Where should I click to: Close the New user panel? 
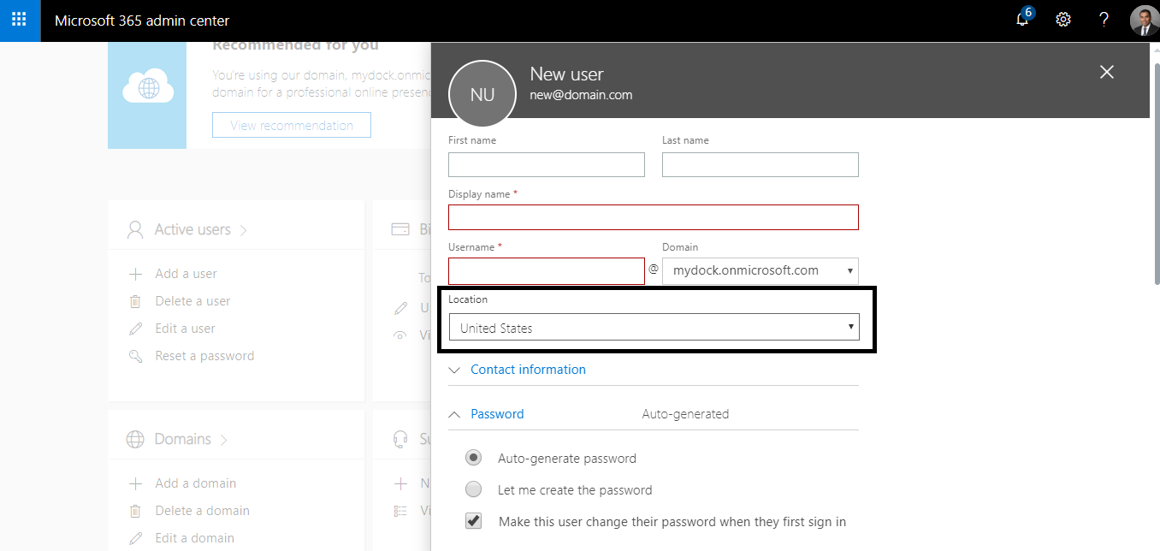point(1107,72)
